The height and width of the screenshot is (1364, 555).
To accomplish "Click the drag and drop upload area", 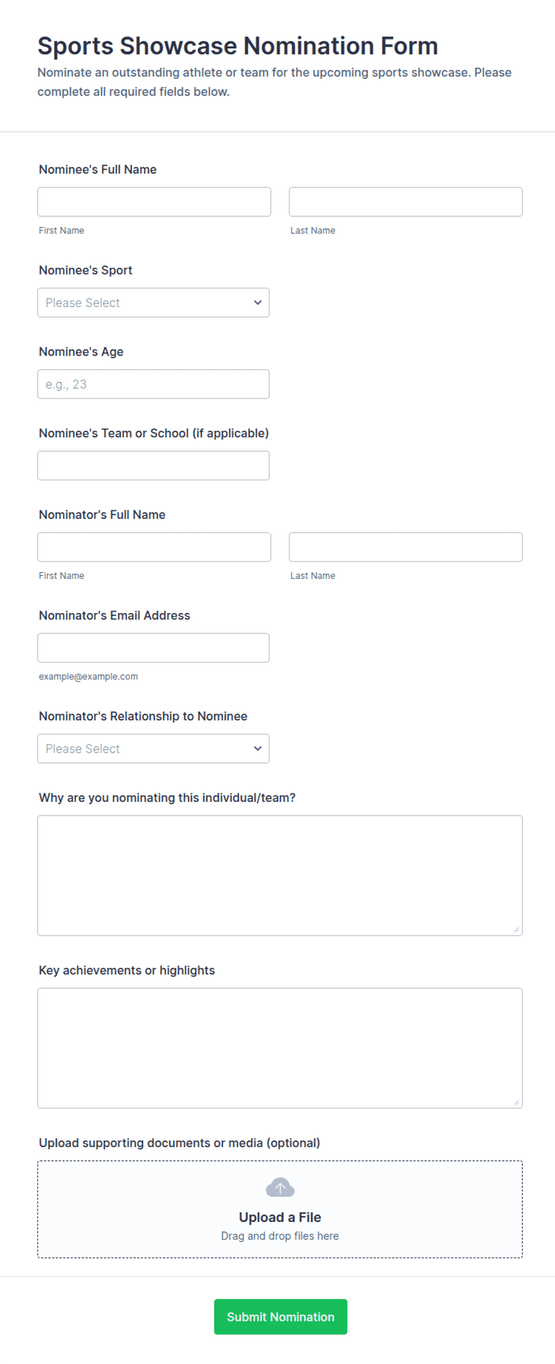I will pyautogui.click(x=280, y=1209).
